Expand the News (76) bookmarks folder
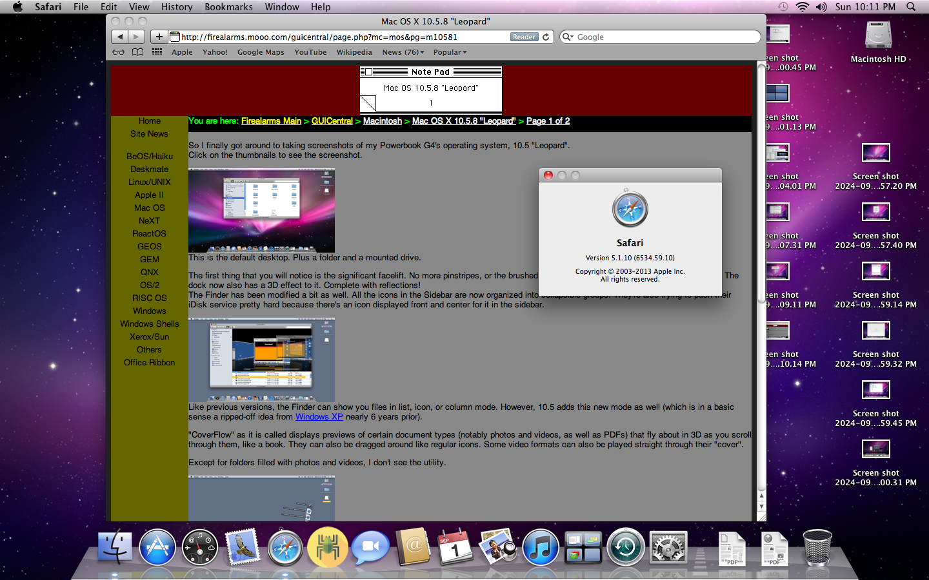The height and width of the screenshot is (580, 929). click(403, 52)
